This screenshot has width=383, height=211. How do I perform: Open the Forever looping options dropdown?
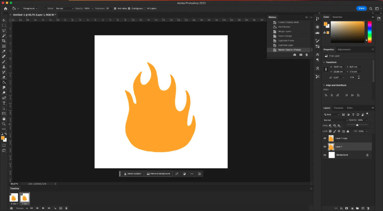coord(22,208)
